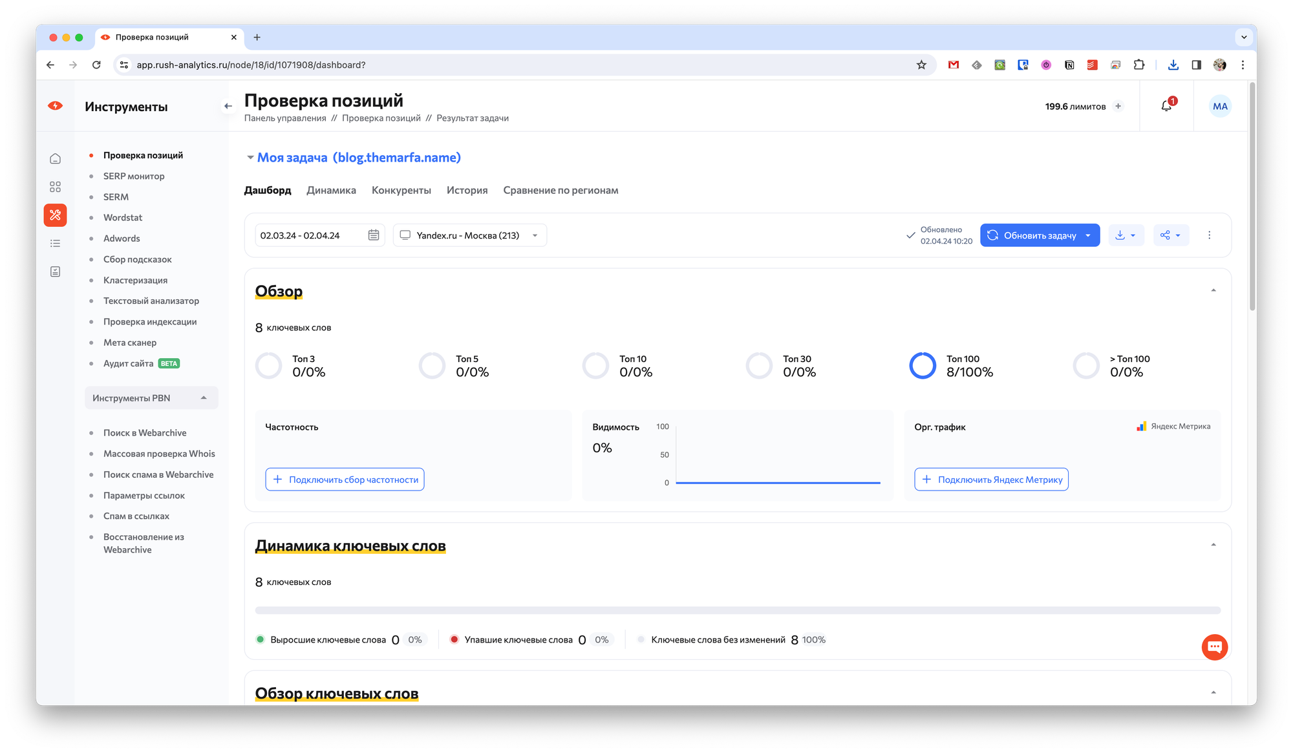Click the red tools icon in sidebar

pos(56,215)
